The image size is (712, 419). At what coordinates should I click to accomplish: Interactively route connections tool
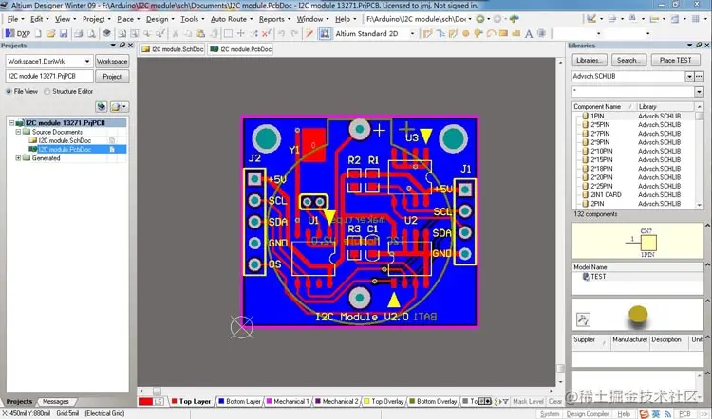tap(427, 33)
